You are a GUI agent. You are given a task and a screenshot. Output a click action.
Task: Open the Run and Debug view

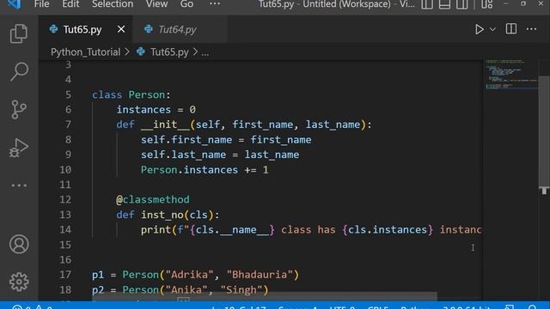click(19, 148)
